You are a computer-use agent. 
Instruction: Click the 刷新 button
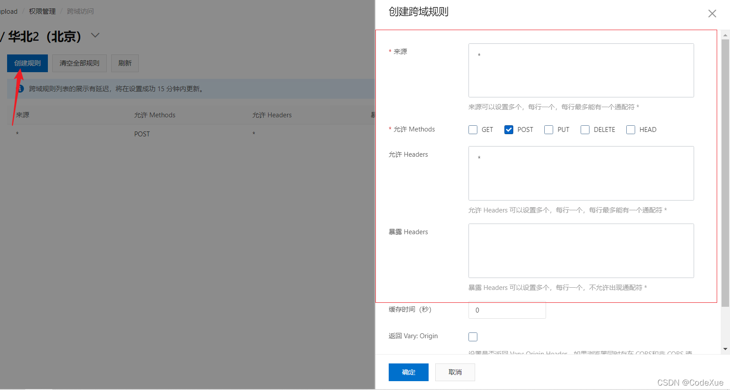coord(125,63)
